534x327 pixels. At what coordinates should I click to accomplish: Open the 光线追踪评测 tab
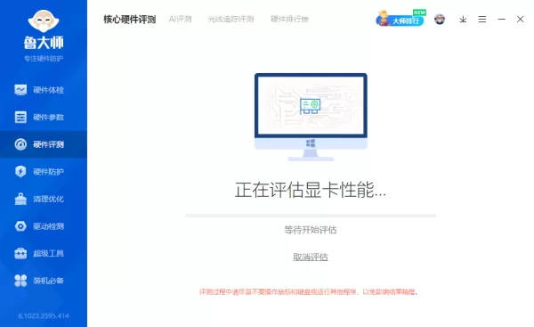pos(231,19)
